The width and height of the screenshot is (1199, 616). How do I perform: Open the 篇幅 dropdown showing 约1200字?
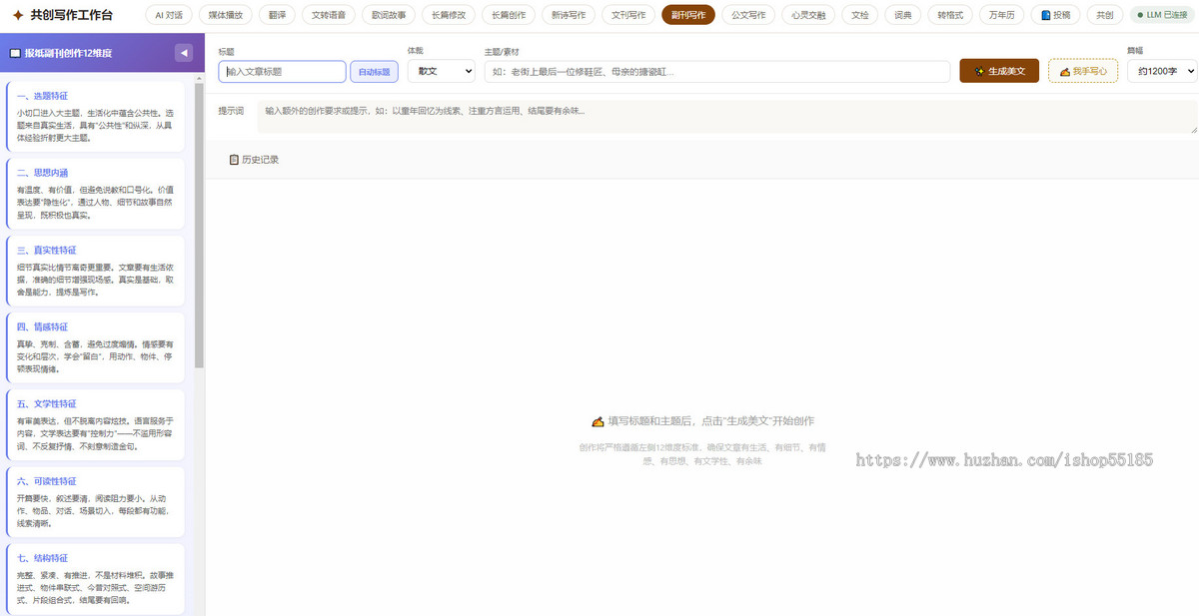(1162, 71)
